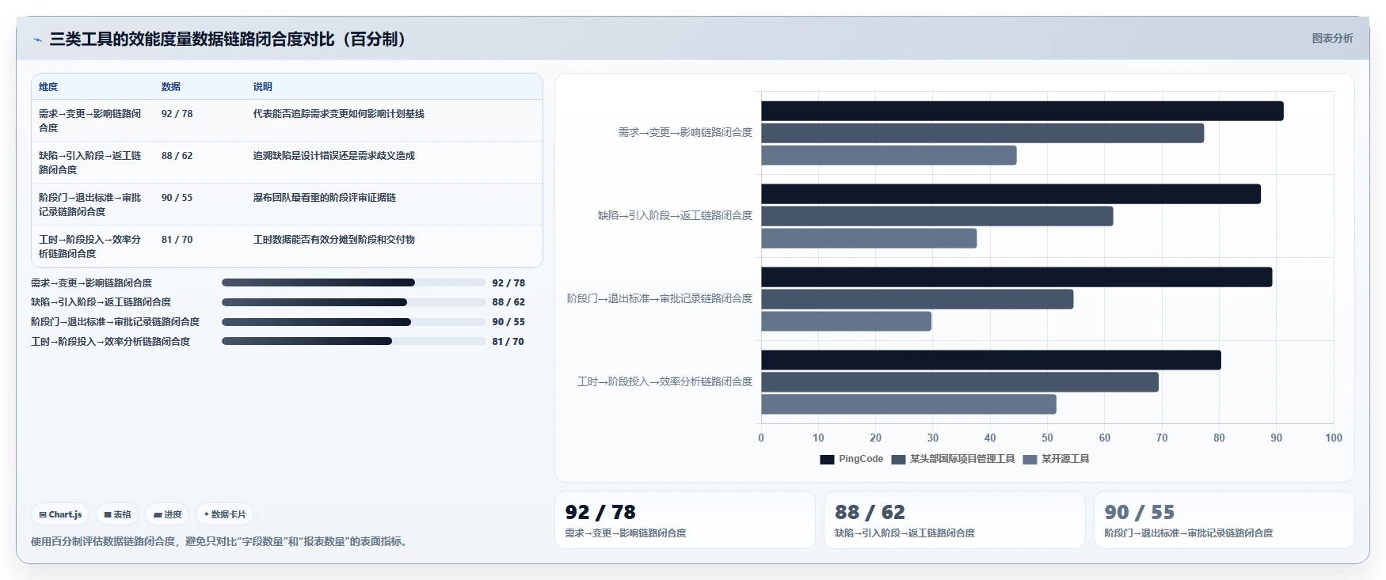Click the x-axis tick label 100
The image size is (1386, 580).
(x=1334, y=438)
